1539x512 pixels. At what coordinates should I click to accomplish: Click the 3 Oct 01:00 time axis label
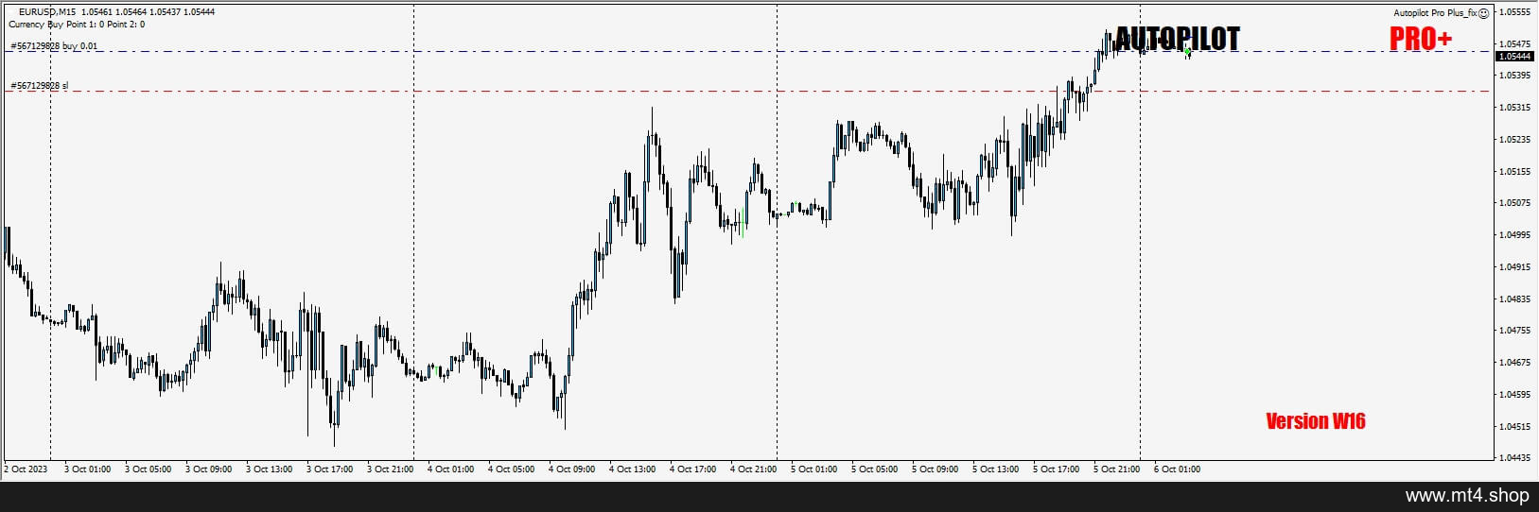(x=87, y=469)
